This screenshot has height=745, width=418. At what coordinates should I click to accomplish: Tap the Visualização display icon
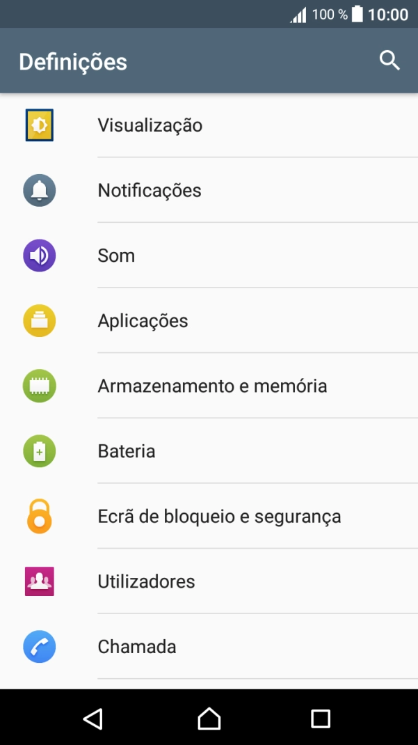(39, 125)
